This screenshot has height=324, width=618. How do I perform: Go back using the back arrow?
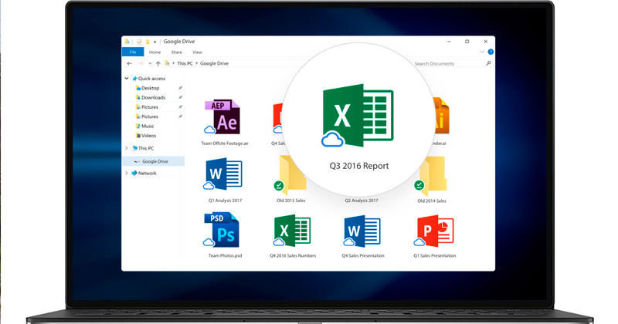pos(129,64)
